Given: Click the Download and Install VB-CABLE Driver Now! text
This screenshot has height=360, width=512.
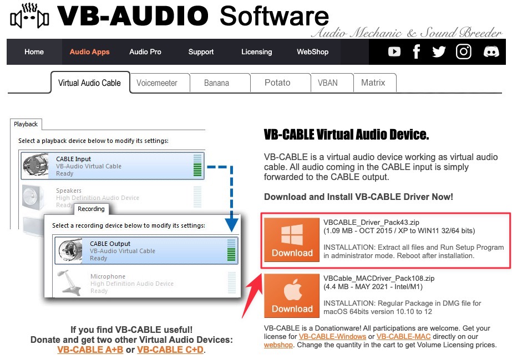Looking at the screenshot, I should (358, 197).
